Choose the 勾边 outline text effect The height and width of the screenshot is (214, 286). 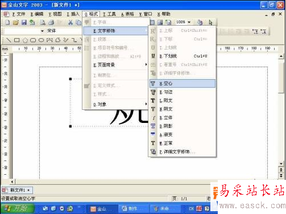[x=183, y=92]
